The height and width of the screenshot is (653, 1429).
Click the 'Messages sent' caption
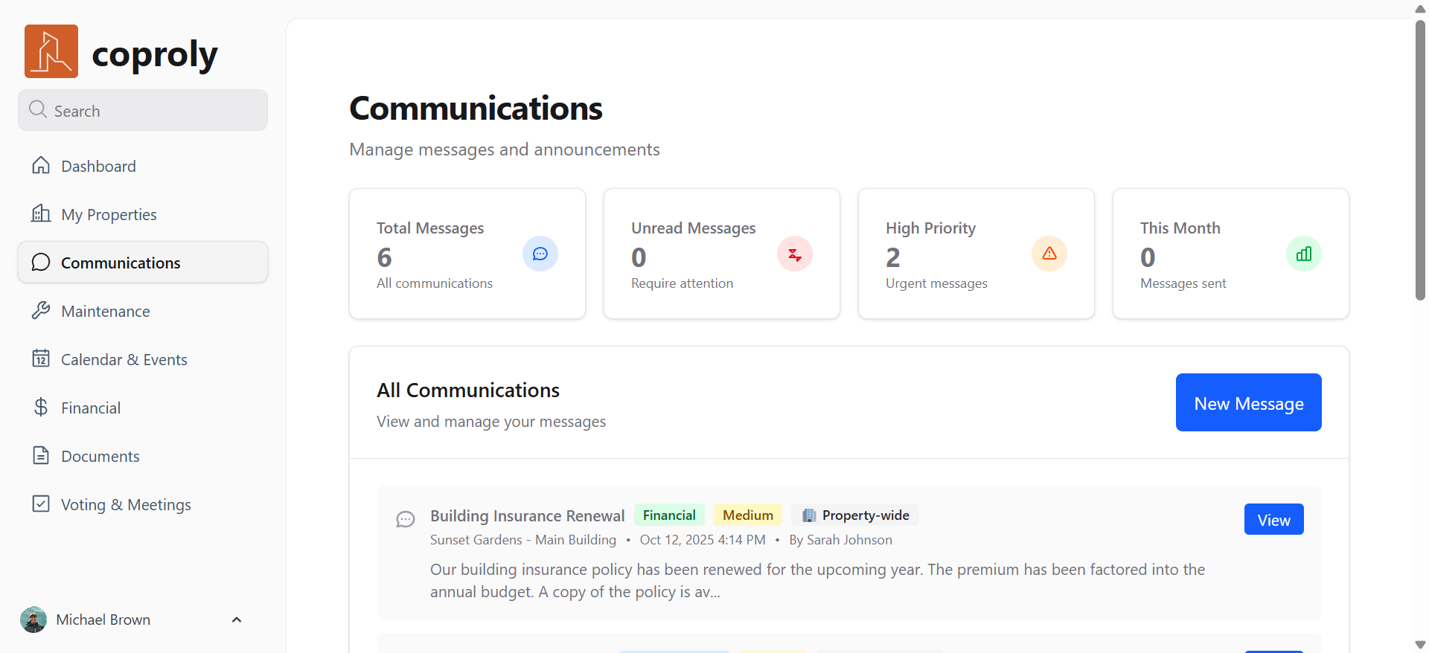(1183, 283)
